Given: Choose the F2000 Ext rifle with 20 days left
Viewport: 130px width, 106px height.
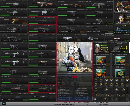Looking at the screenshot, I should pos(14,29).
